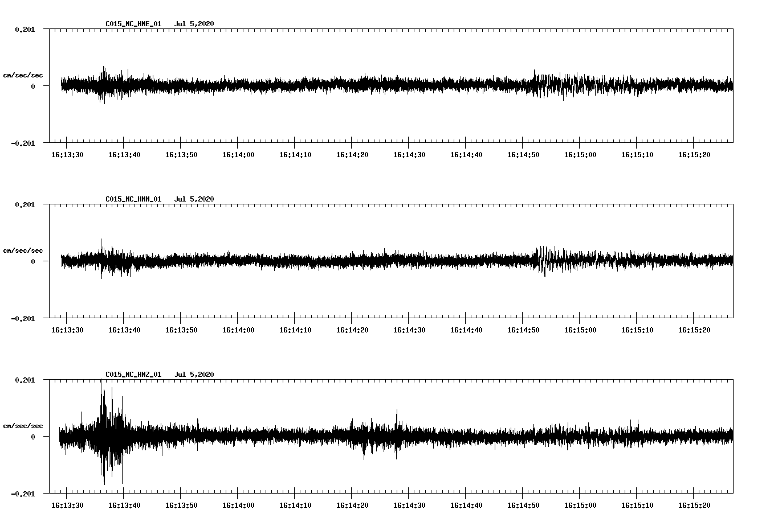Click the C015_NC_HNZ_01 channel title
This screenshot has width=774, height=526.
click(x=133, y=375)
